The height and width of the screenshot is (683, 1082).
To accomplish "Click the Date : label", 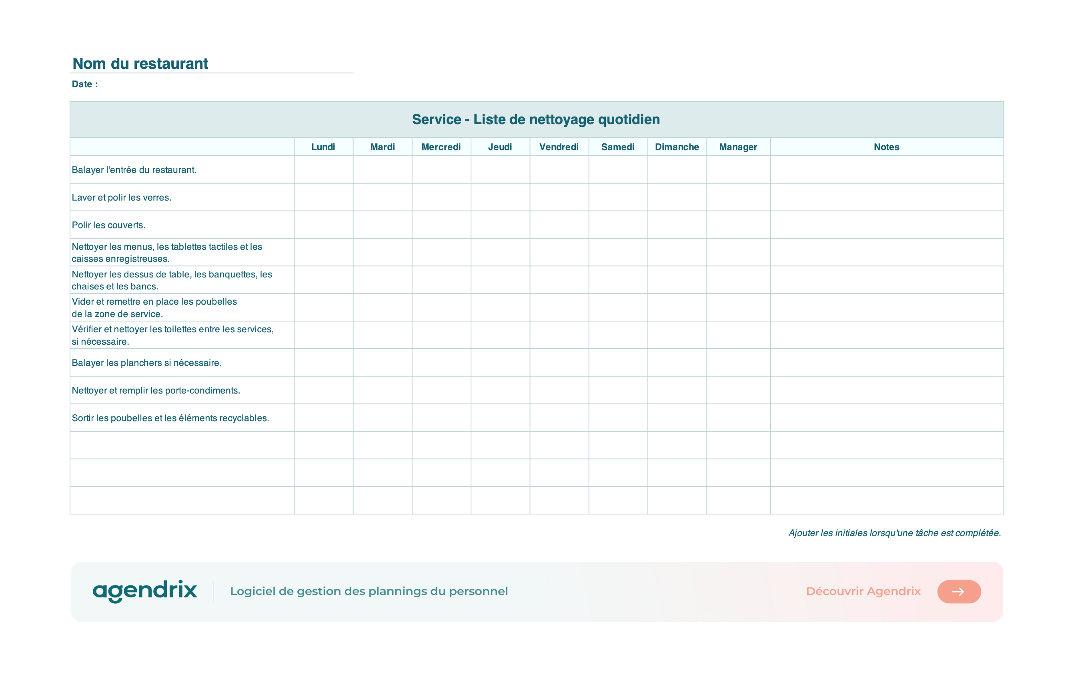I will [85, 84].
